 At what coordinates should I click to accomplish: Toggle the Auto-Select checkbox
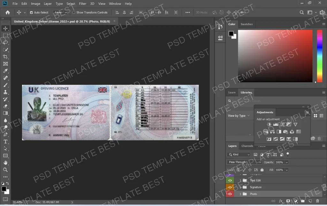31,12
